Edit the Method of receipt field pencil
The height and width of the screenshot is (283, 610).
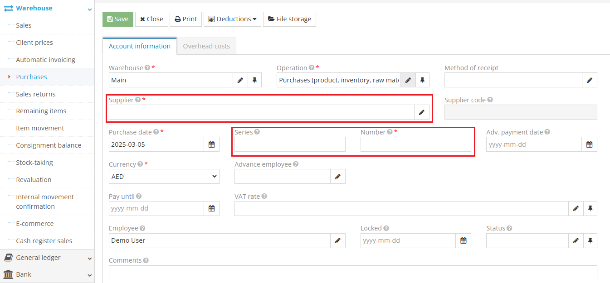tap(590, 80)
